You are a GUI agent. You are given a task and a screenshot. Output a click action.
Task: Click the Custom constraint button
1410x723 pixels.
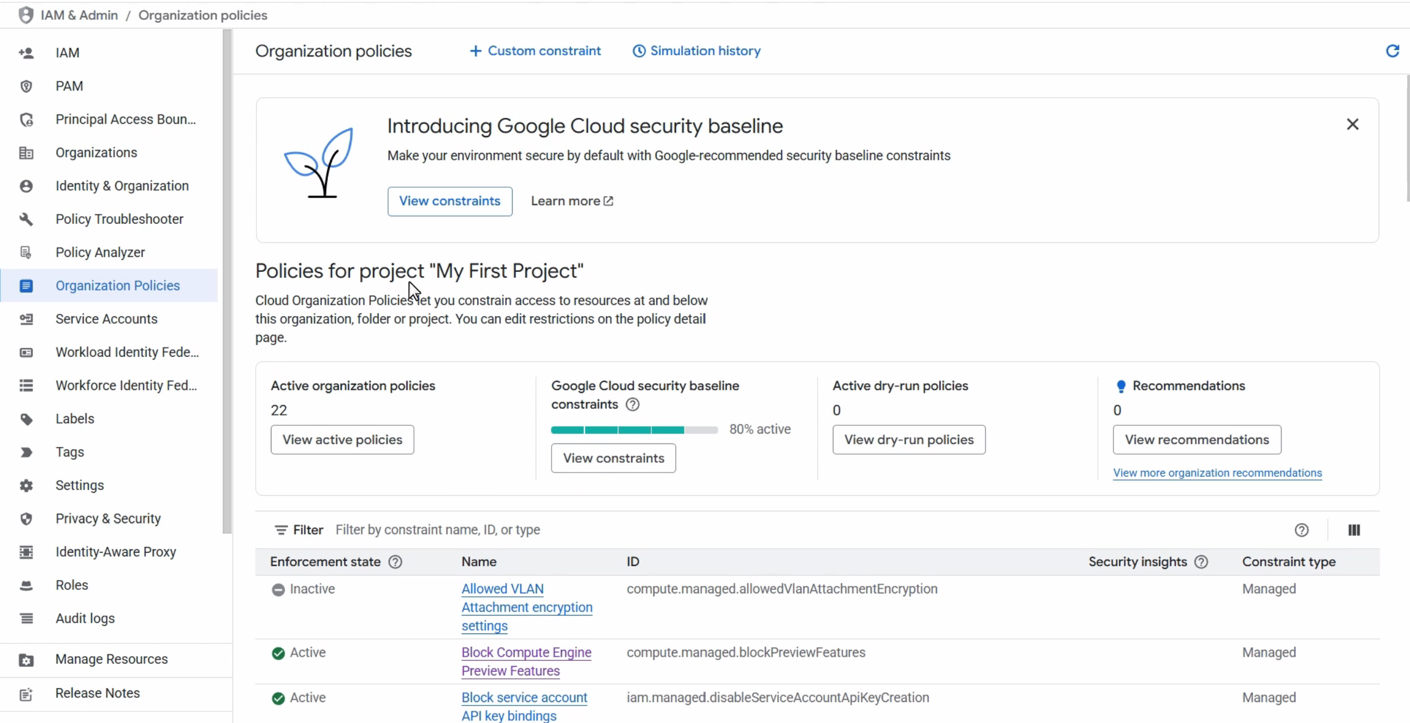point(535,51)
